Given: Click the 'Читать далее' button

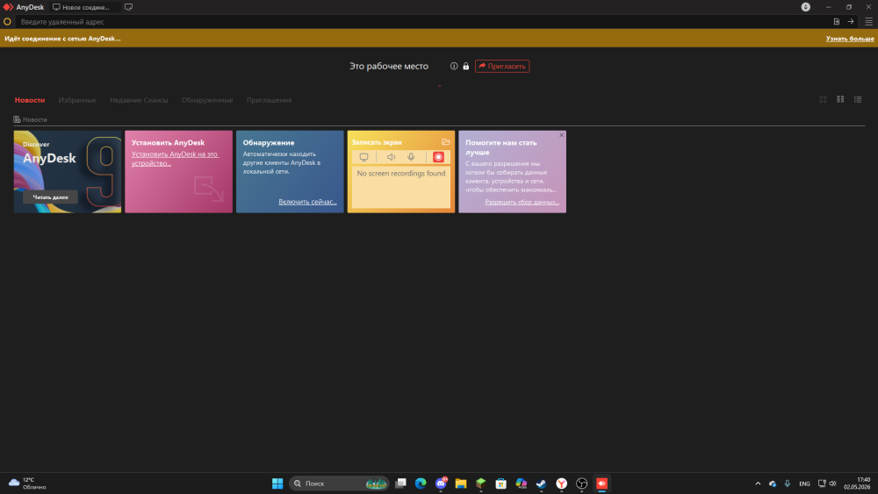Looking at the screenshot, I should point(50,197).
